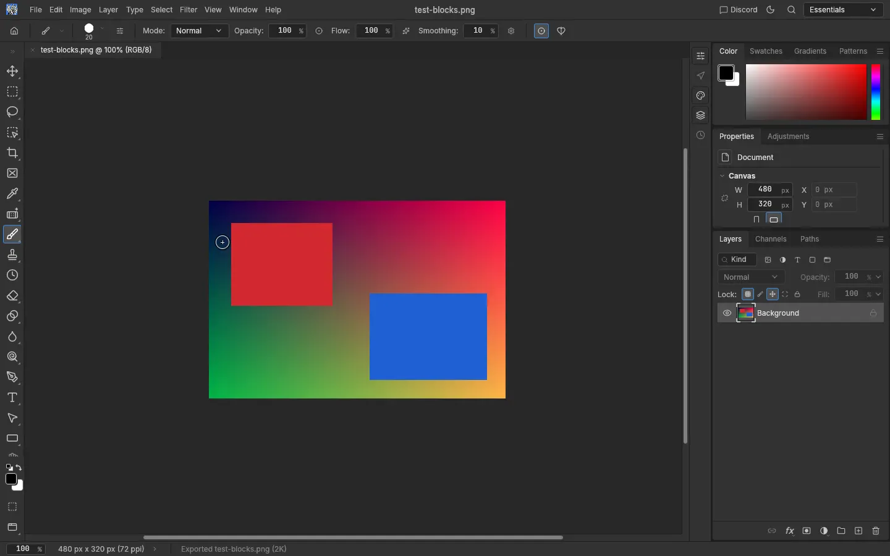This screenshot has width=890, height=556.
Task: Select the Clone Stamp tool
Action: tap(12, 255)
